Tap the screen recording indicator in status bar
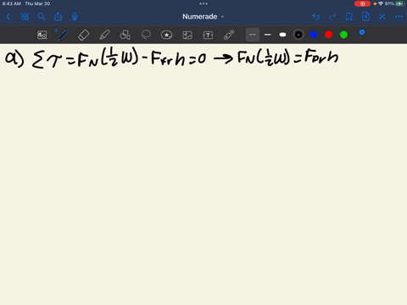 tap(362, 3)
